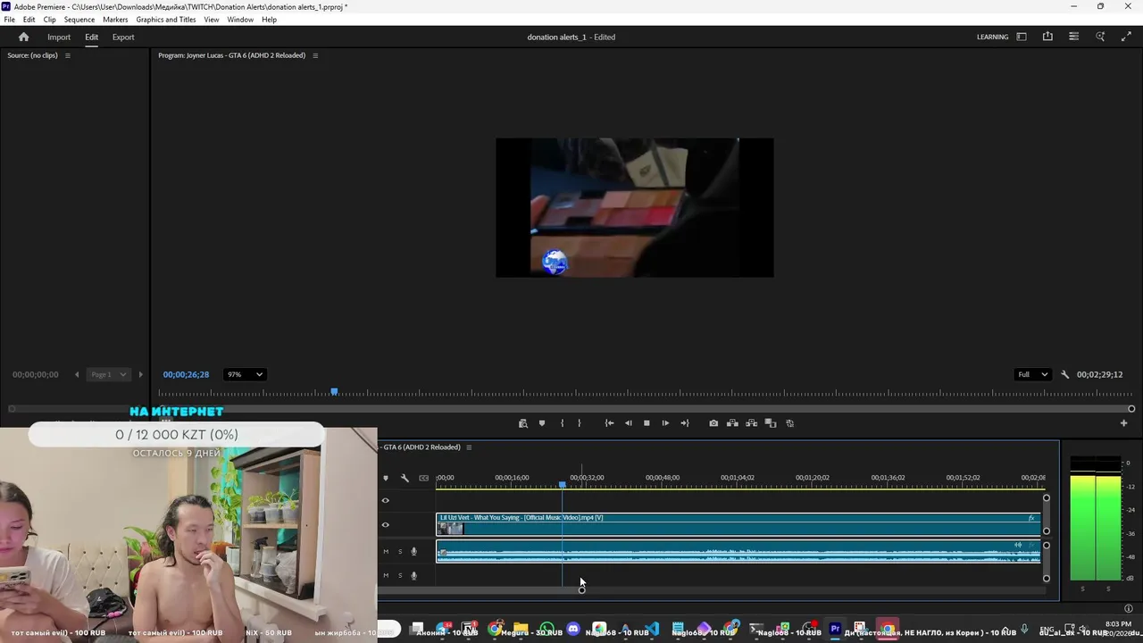Click the ripple trim icon left of marker button
This screenshot has height=643, width=1143.
523,423
